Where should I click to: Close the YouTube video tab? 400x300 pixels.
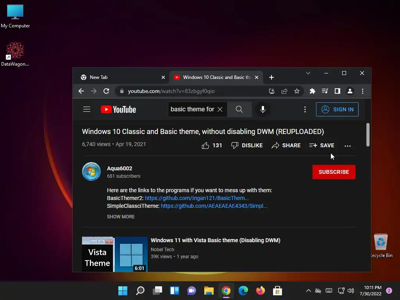[x=257, y=77]
